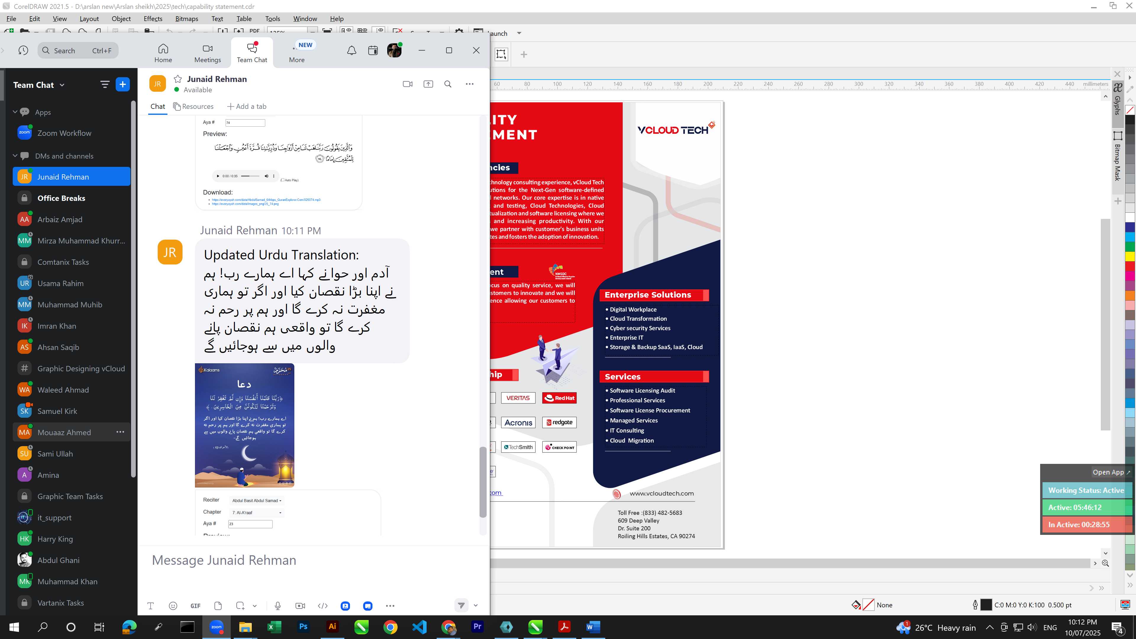Open the GIF picker
The height and width of the screenshot is (639, 1136).
(195, 606)
